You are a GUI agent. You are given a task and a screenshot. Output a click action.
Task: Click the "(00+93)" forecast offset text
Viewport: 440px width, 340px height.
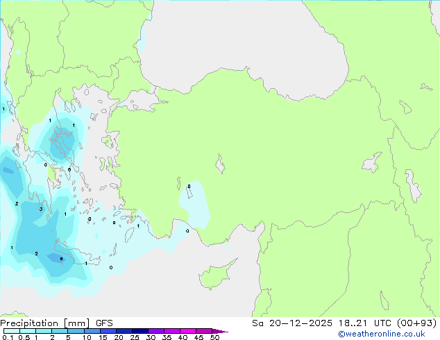click(417, 323)
